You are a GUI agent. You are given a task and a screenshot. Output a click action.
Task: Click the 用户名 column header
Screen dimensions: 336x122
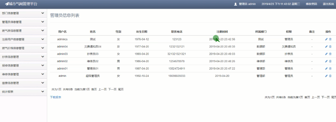tap(62, 32)
